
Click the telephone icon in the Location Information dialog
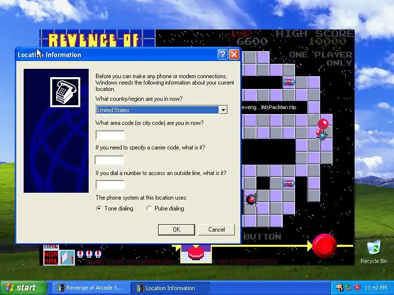66,92
